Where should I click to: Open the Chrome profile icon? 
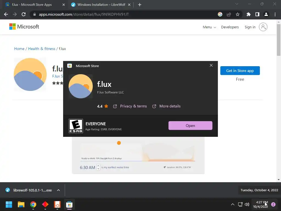[266, 14]
